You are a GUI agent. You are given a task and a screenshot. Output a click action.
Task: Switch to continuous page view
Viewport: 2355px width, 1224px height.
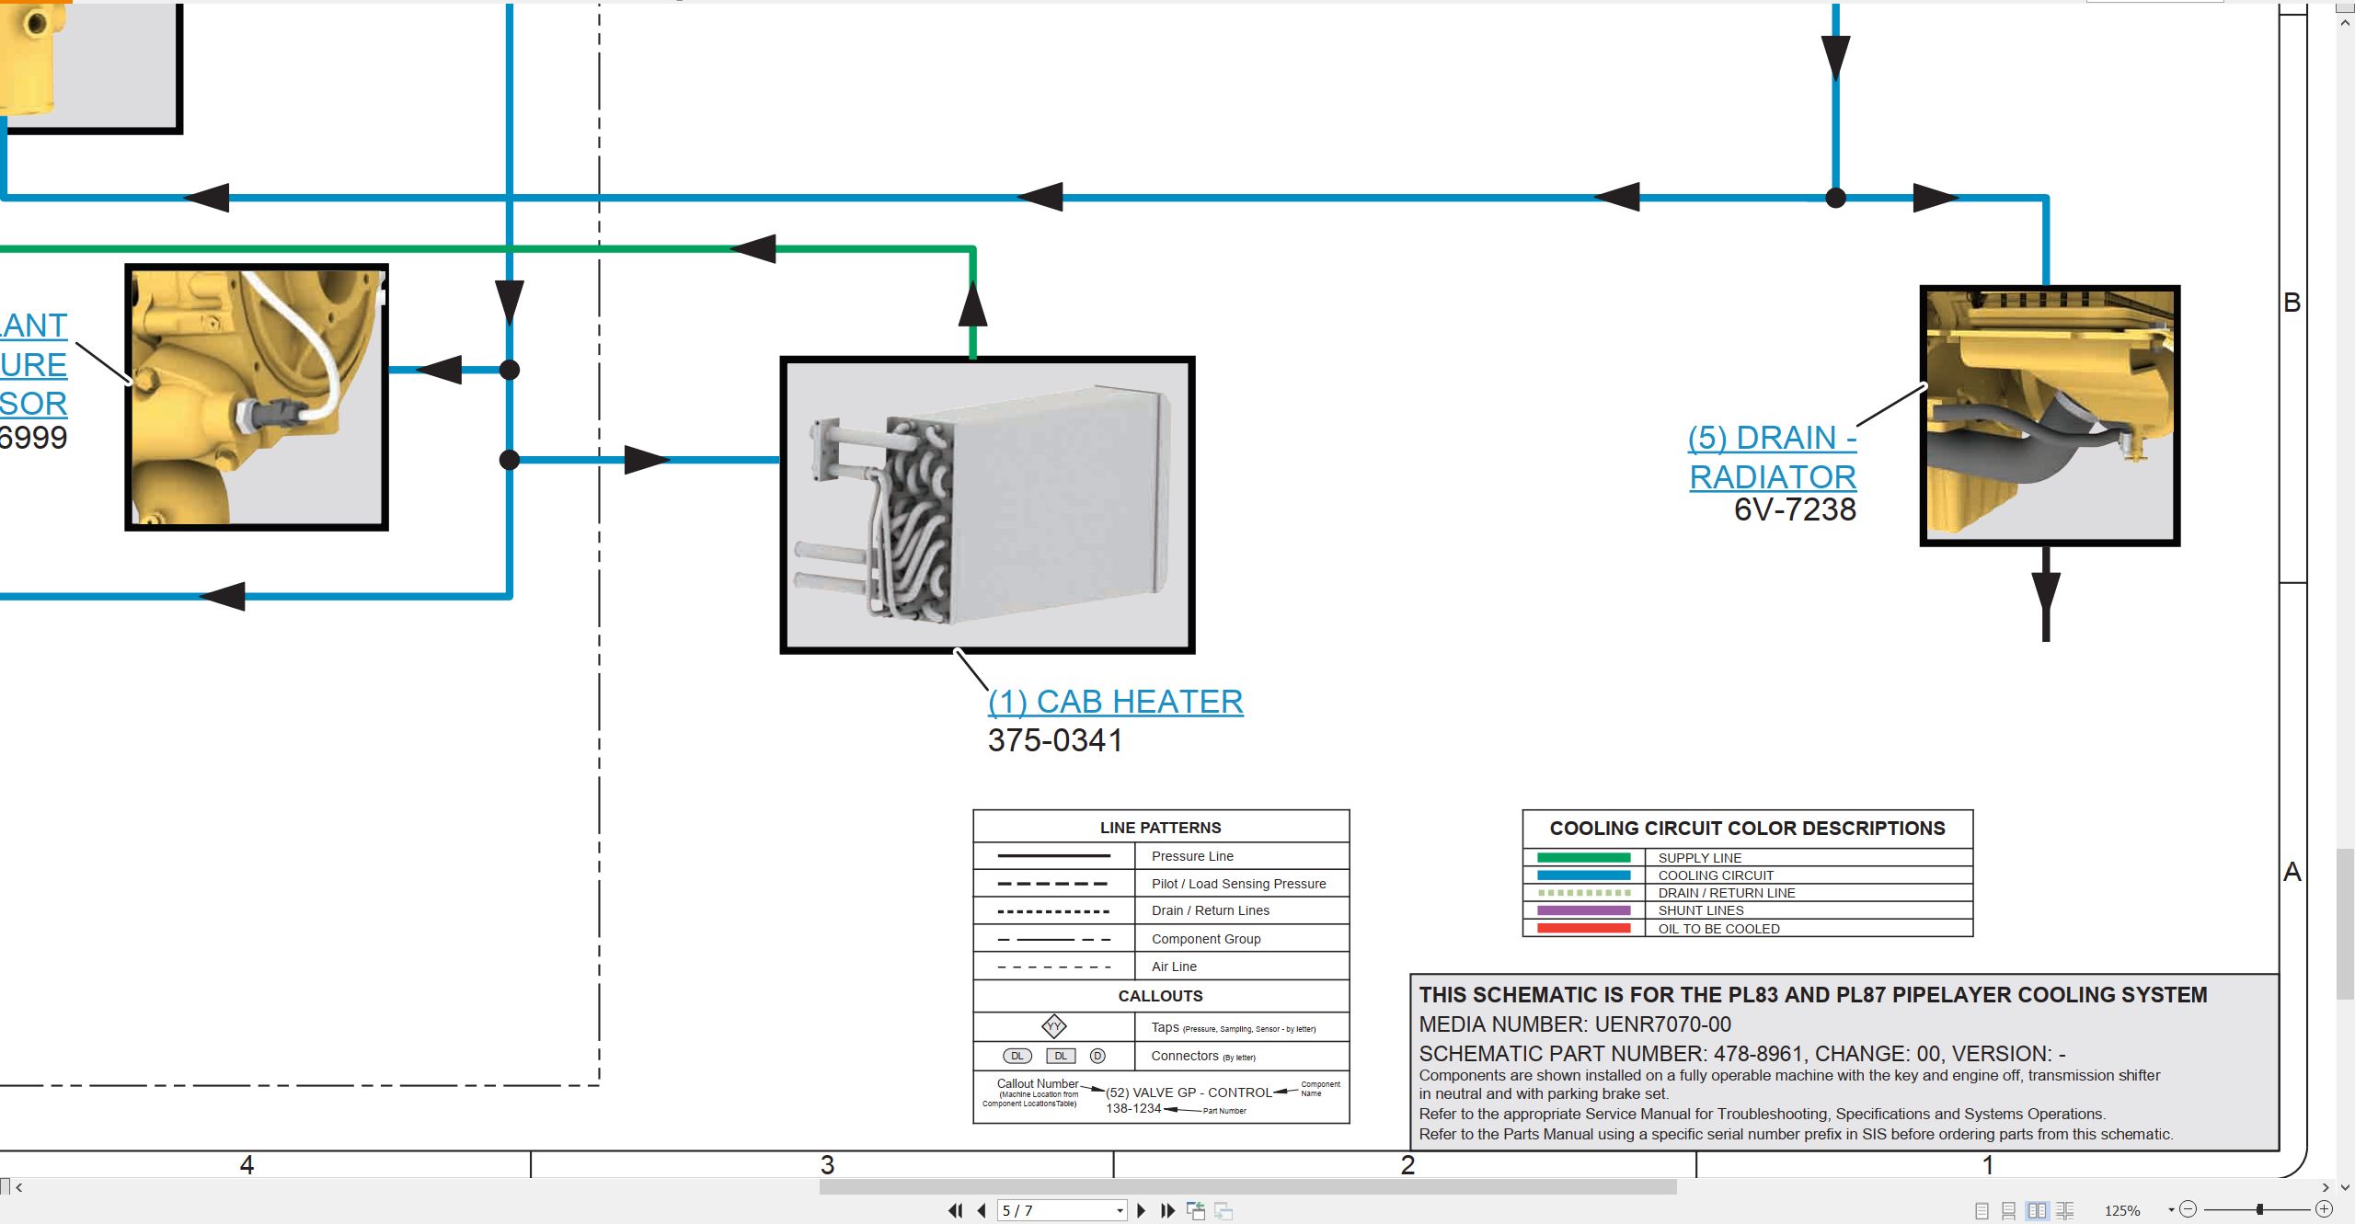2009,1211
